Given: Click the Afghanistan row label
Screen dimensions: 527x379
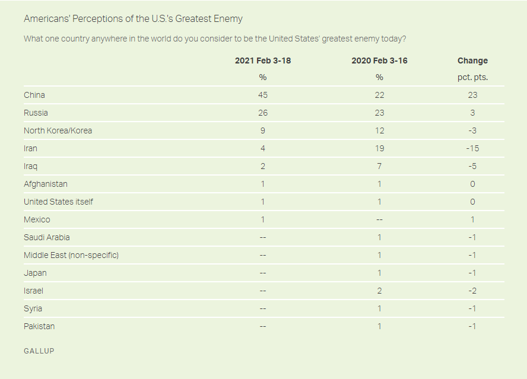Looking at the screenshot, I should tap(45, 184).
